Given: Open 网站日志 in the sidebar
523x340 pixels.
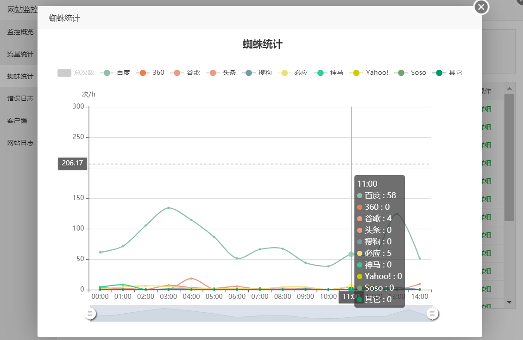Looking at the screenshot, I should pyautogui.click(x=20, y=143).
